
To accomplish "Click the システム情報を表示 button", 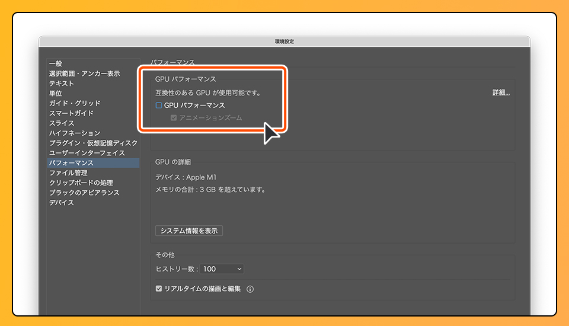I will [x=189, y=231].
